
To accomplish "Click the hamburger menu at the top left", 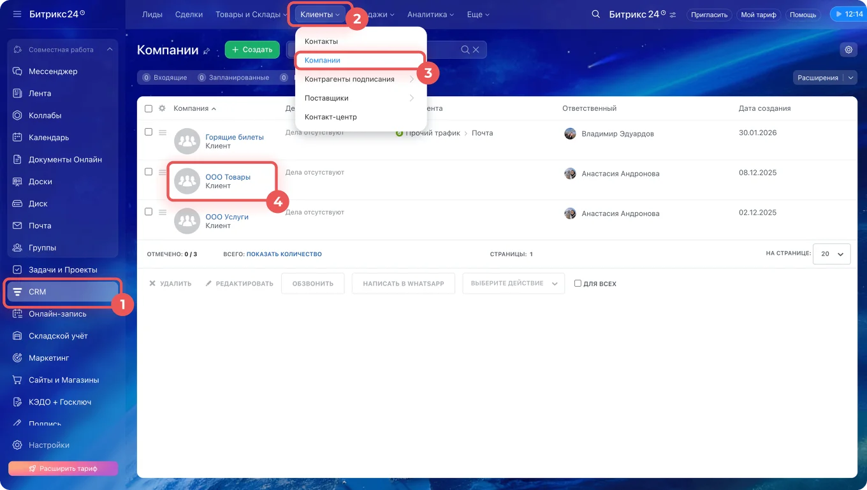I will (17, 14).
